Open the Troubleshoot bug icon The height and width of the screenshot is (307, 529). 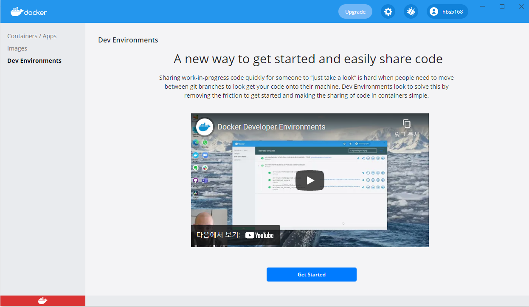pyautogui.click(x=411, y=11)
